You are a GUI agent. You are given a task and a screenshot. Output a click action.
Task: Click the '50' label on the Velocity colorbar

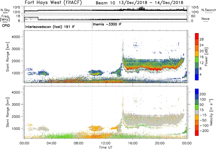click(x=201, y=105)
